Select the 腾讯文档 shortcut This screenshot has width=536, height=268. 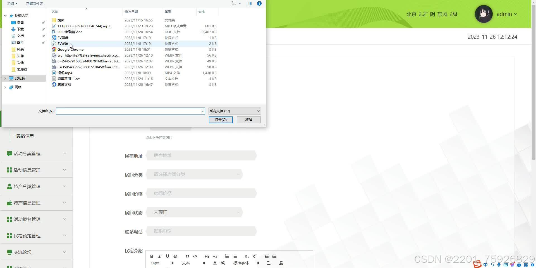(64, 84)
